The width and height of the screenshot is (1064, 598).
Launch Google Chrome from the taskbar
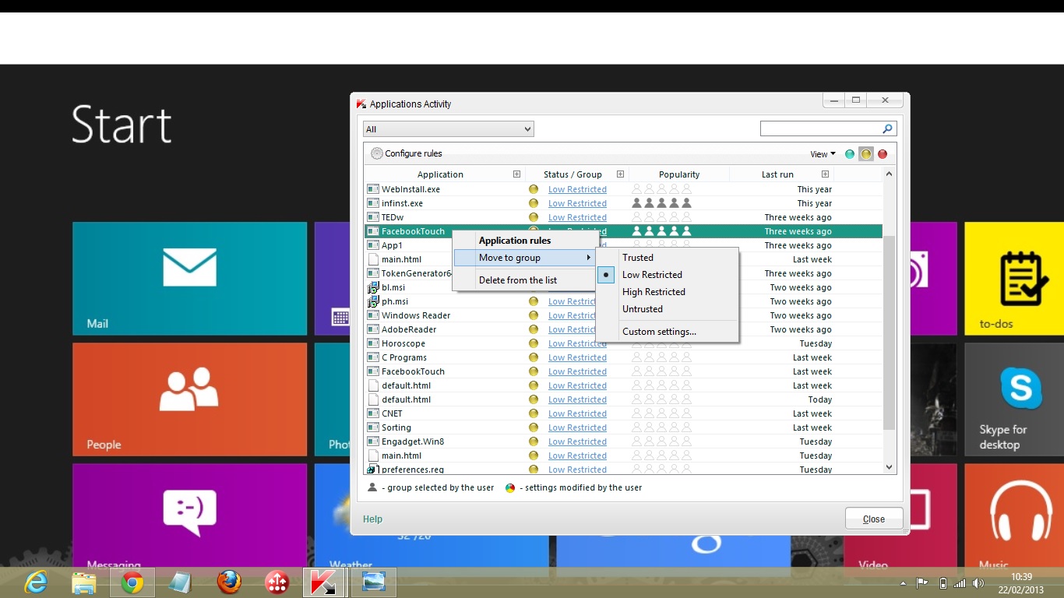point(132,582)
